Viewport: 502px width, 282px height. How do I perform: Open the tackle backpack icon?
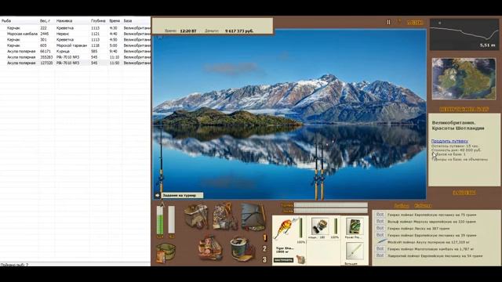[x=196, y=216]
